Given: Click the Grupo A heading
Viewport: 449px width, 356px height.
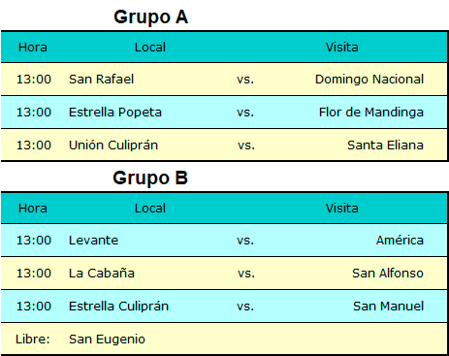Looking at the screenshot, I should 150,17.
